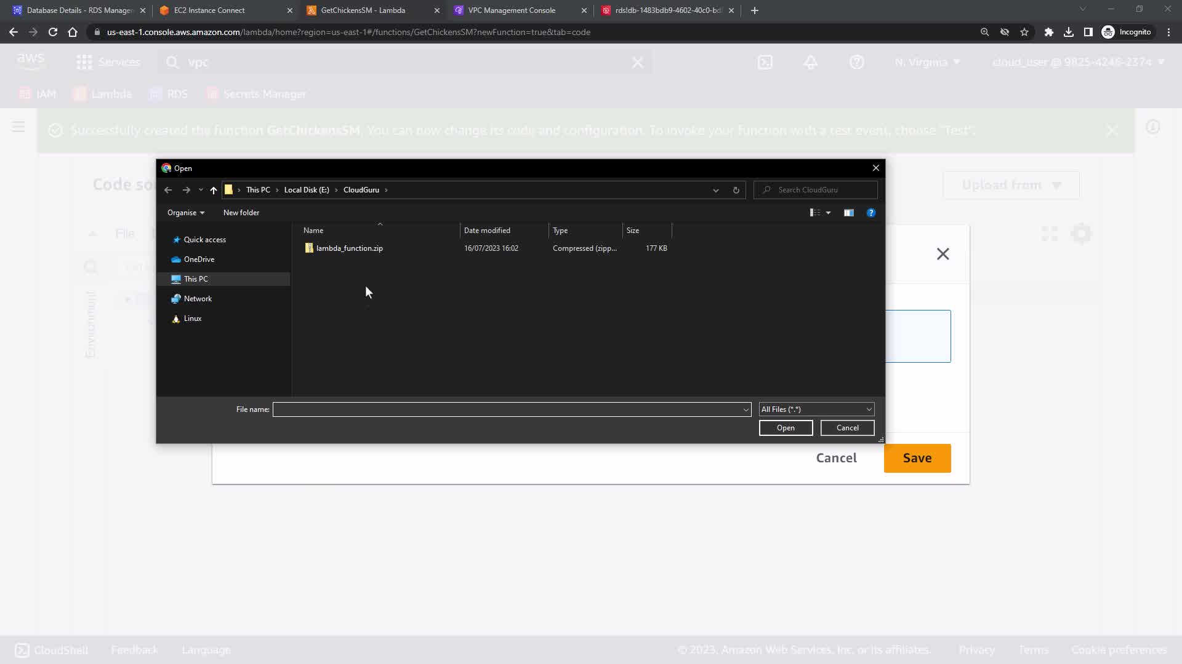Open Linux location in sidebar
The width and height of the screenshot is (1182, 664).
point(192,318)
